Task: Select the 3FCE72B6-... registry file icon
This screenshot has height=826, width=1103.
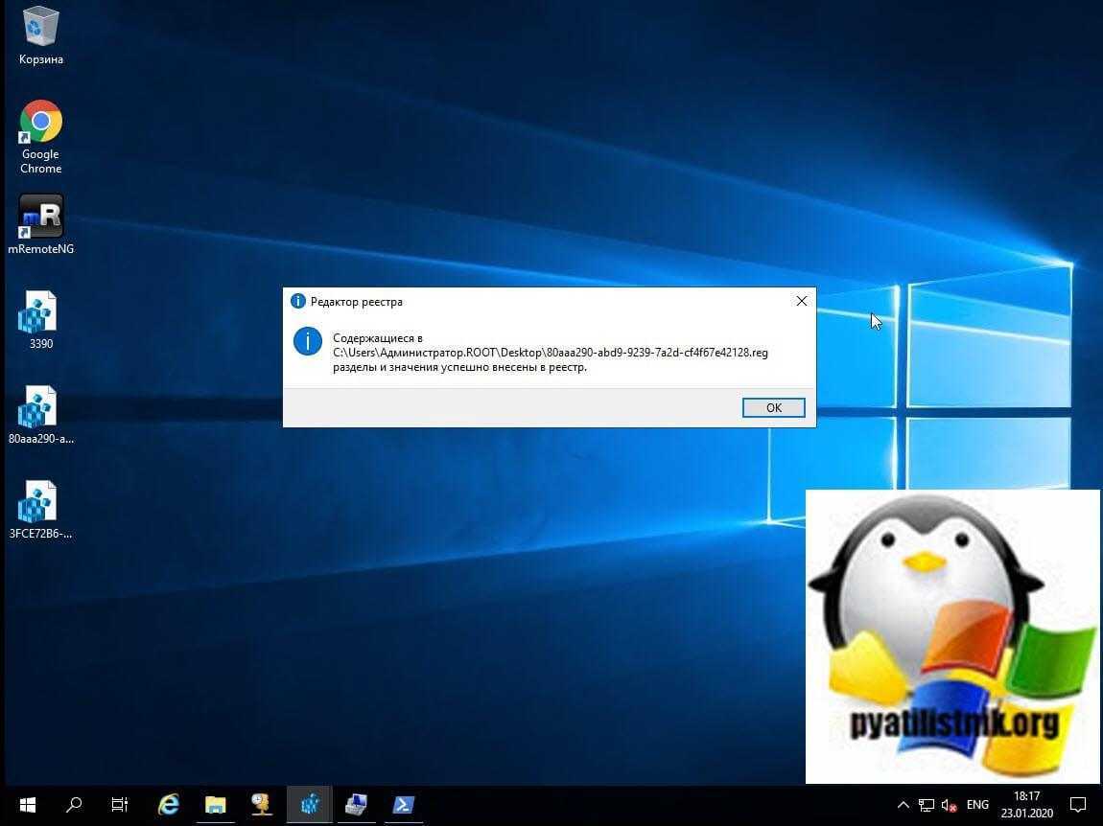Action: pyautogui.click(x=41, y=510)
